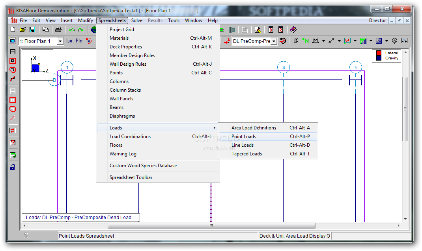
Task: Toggle the I-beam shape rendering icon
Action: point(295,41)
